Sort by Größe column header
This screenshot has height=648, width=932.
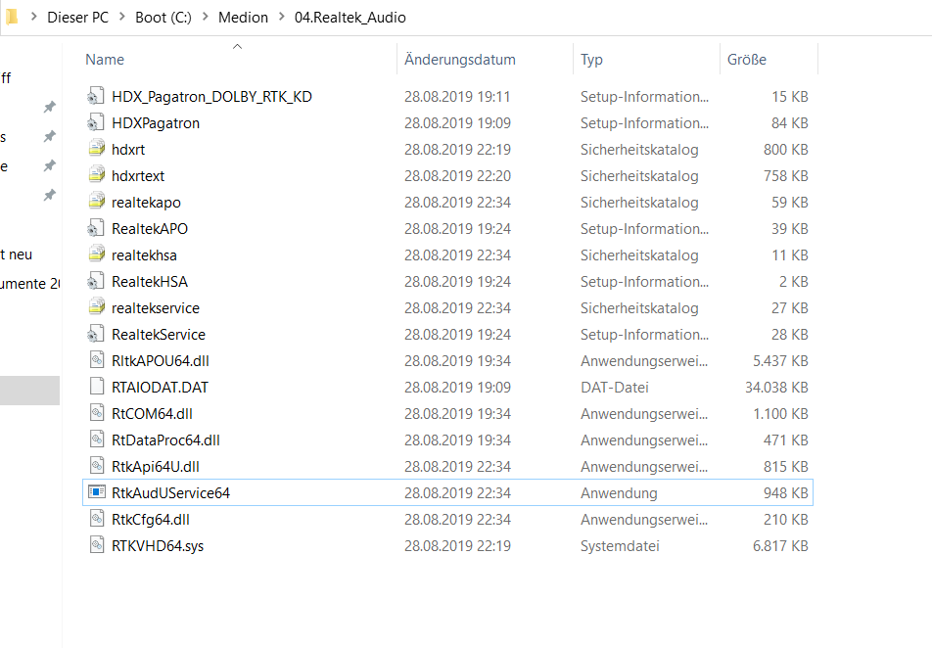pos(746,60)
